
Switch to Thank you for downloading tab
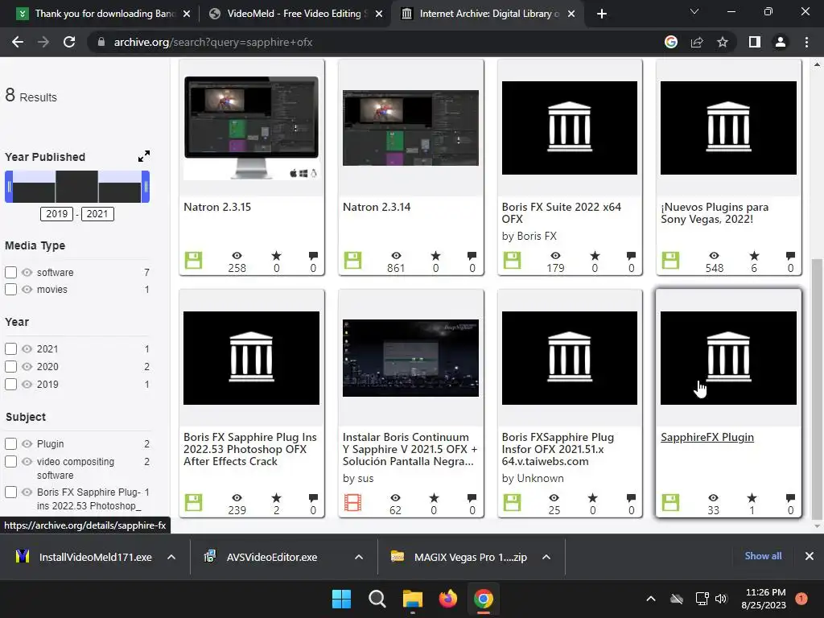105,14
